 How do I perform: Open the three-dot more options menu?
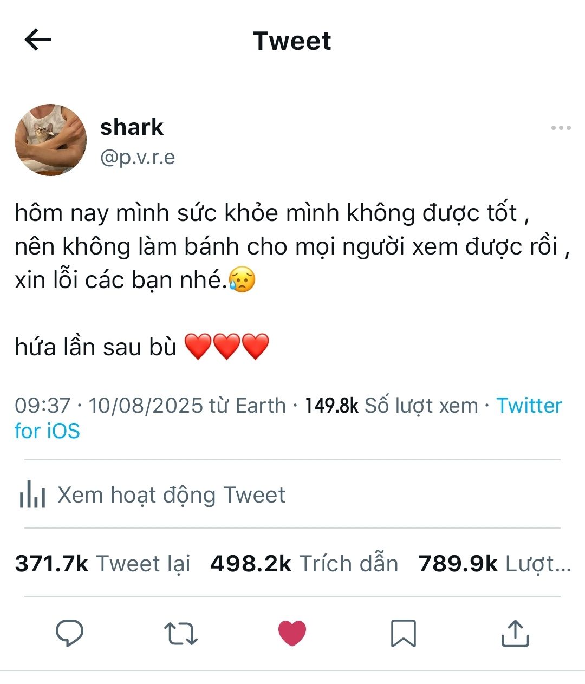click(x=561, y=128)
